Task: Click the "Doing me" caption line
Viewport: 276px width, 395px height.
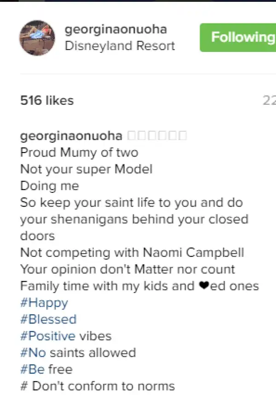Action: [x=50, y=186]
